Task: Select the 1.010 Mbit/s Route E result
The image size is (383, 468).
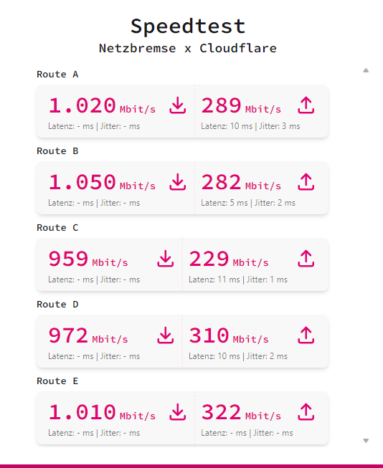Action: tap(102, 413)
